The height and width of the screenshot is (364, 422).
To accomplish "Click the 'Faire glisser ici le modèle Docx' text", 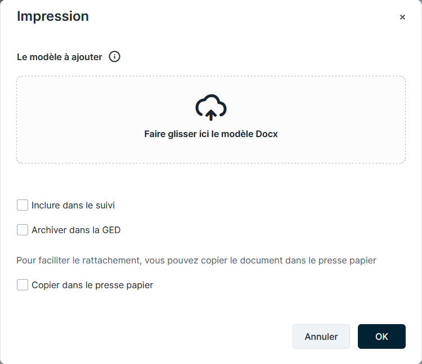I will (211, 134).
